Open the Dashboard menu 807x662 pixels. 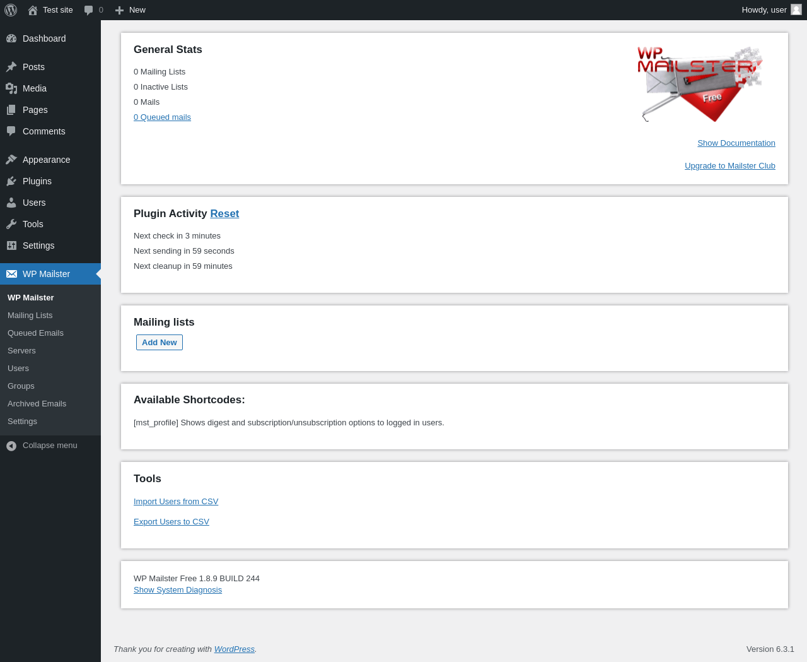(x=50, y=38)
